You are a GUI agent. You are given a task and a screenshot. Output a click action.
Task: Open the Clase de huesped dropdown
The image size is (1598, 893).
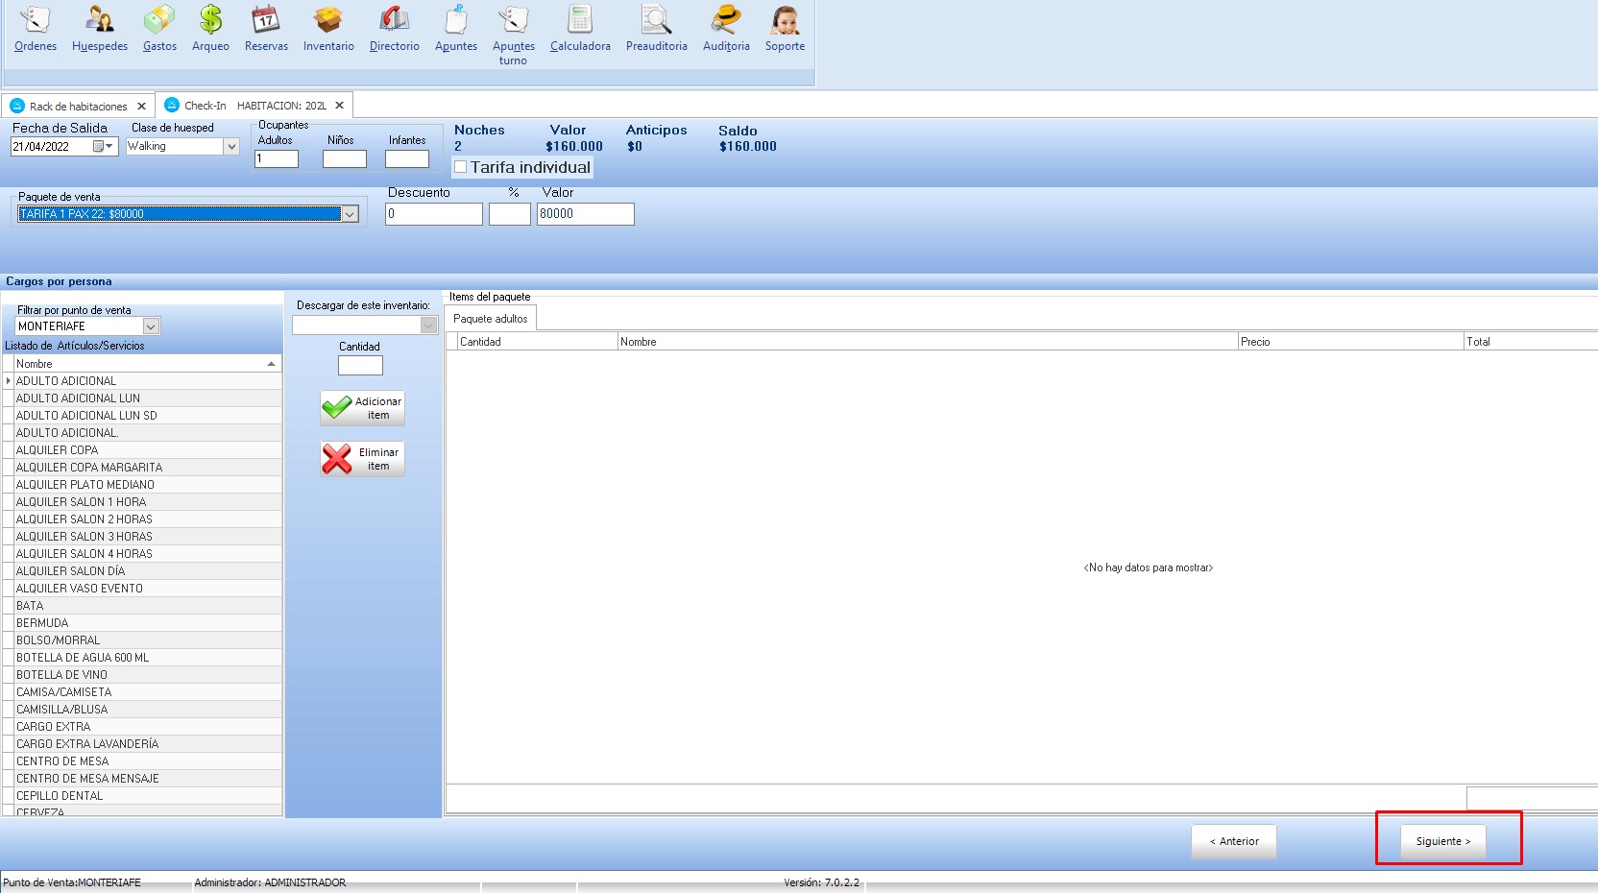pos(230,147)
